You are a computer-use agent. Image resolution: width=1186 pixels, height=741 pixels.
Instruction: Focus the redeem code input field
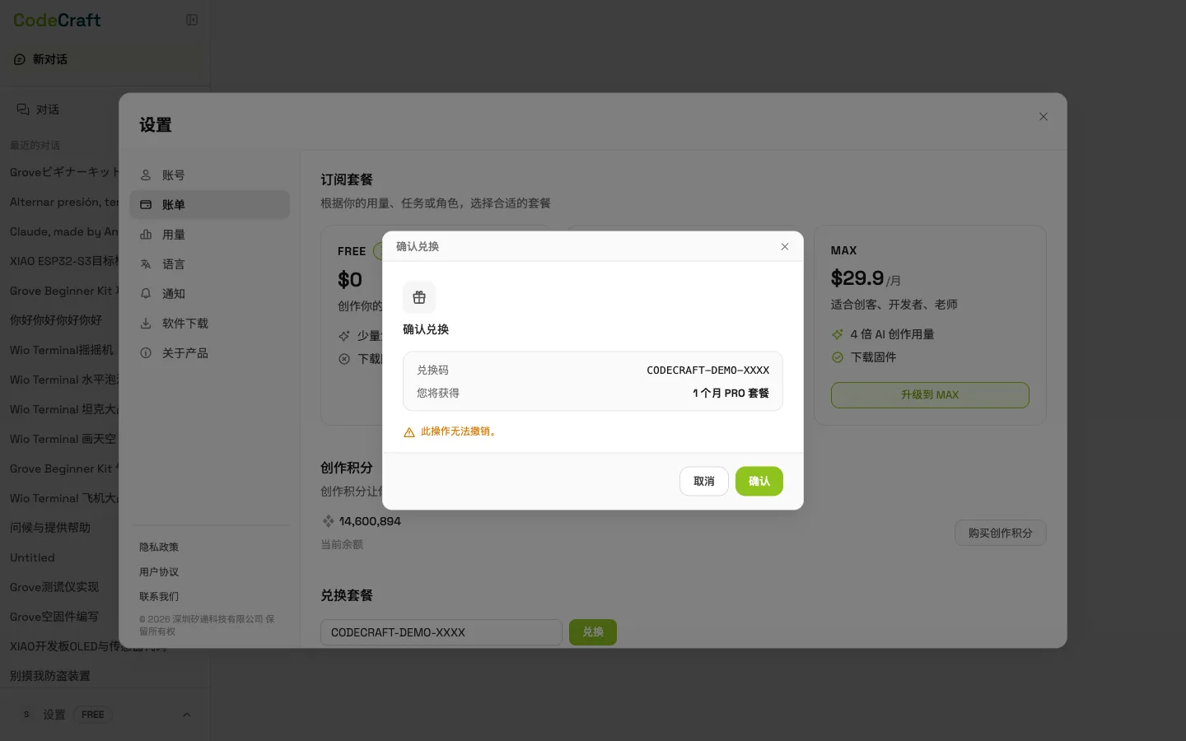[441, 632]
